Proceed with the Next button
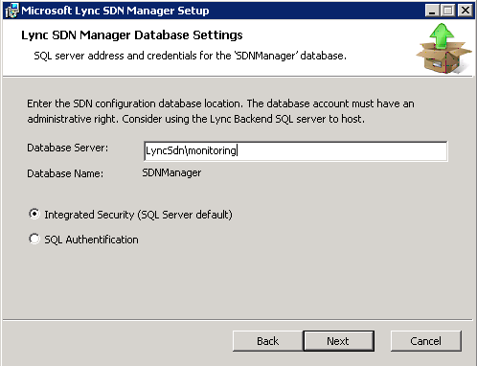The width and height of the screenshot is (477, 366). coord(338,341)
